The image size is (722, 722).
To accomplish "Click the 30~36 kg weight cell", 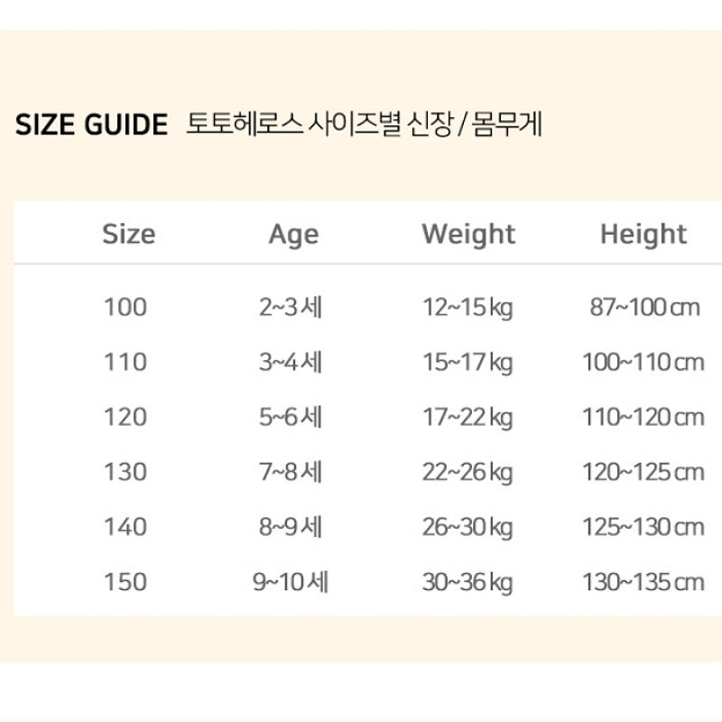I will (x=467, y=582).
